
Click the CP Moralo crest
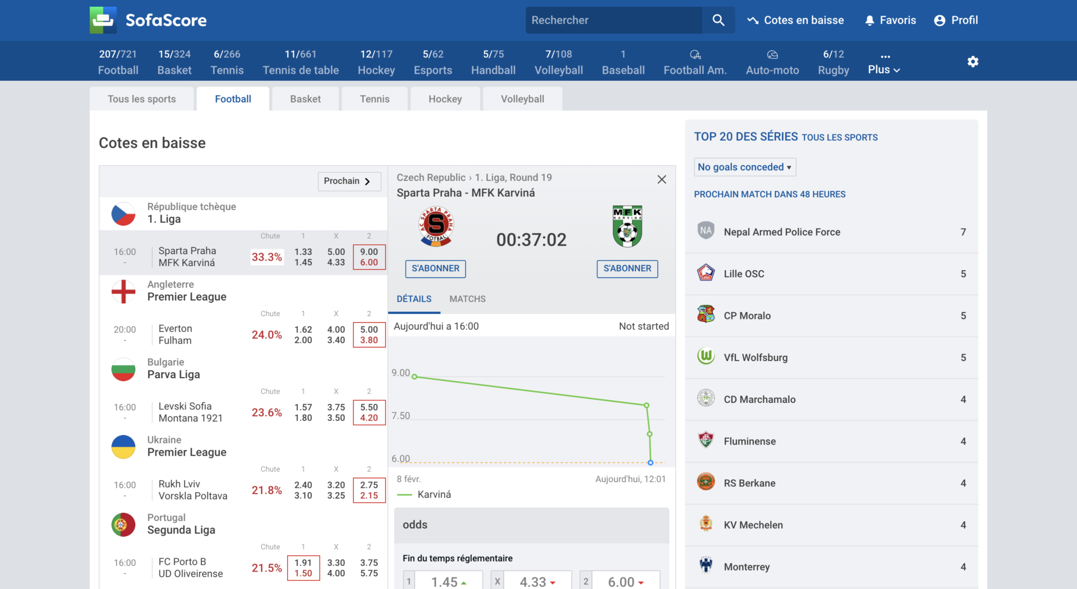pyautogui.click(x=706, y=315)
